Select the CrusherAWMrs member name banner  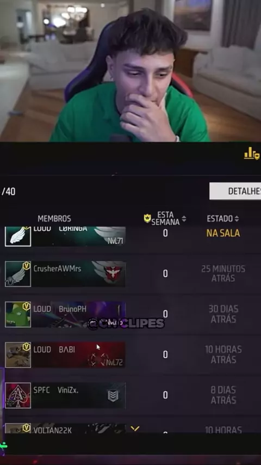click(x=78, y=274)
